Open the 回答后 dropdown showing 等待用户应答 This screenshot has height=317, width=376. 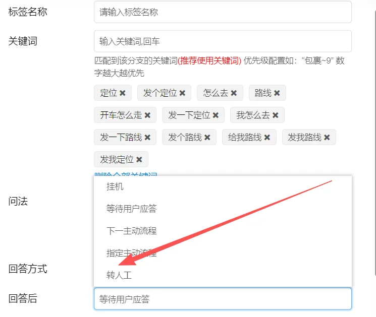pos(223,299)
